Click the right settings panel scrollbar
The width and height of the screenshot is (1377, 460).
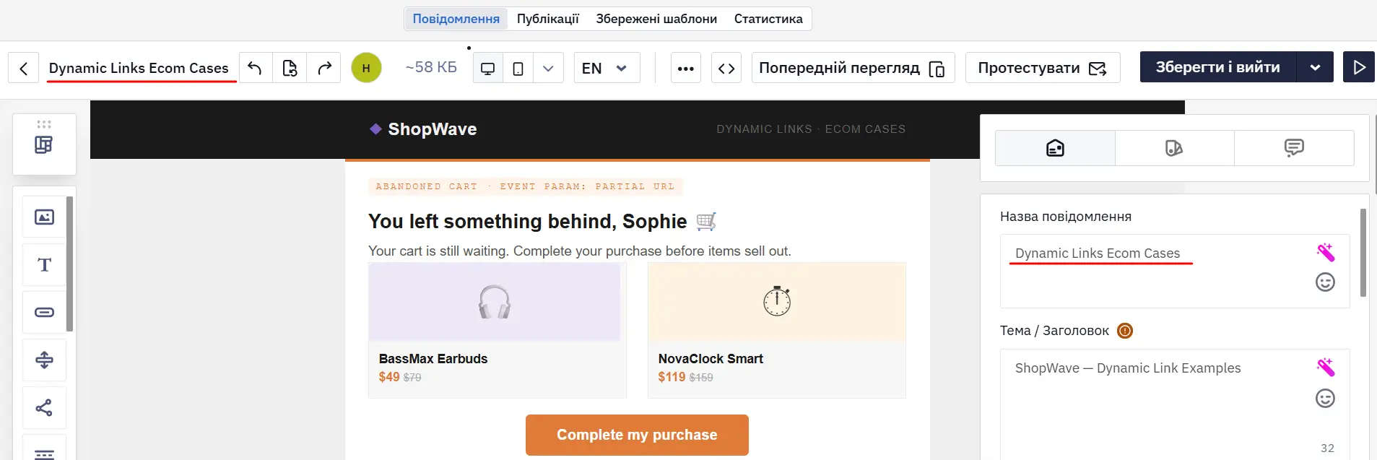pyautogui.click(x=1363, y=253)
